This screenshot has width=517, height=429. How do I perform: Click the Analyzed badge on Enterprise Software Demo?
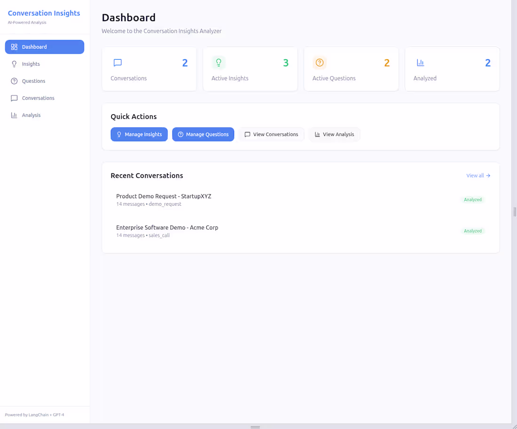pos(473,231)
